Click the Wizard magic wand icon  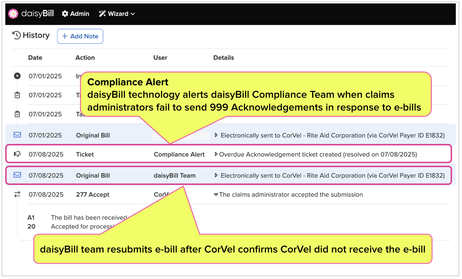coord(102,14)
